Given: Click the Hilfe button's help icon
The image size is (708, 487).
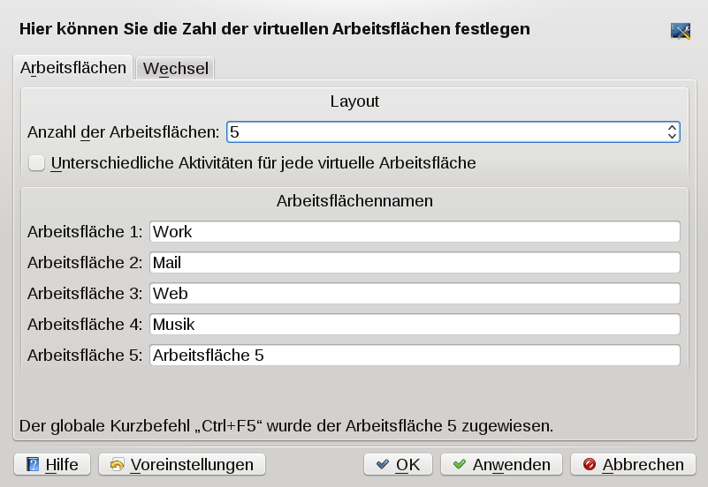Looking at the screenshot, I should pyautogui.click(x=34, y=464).
